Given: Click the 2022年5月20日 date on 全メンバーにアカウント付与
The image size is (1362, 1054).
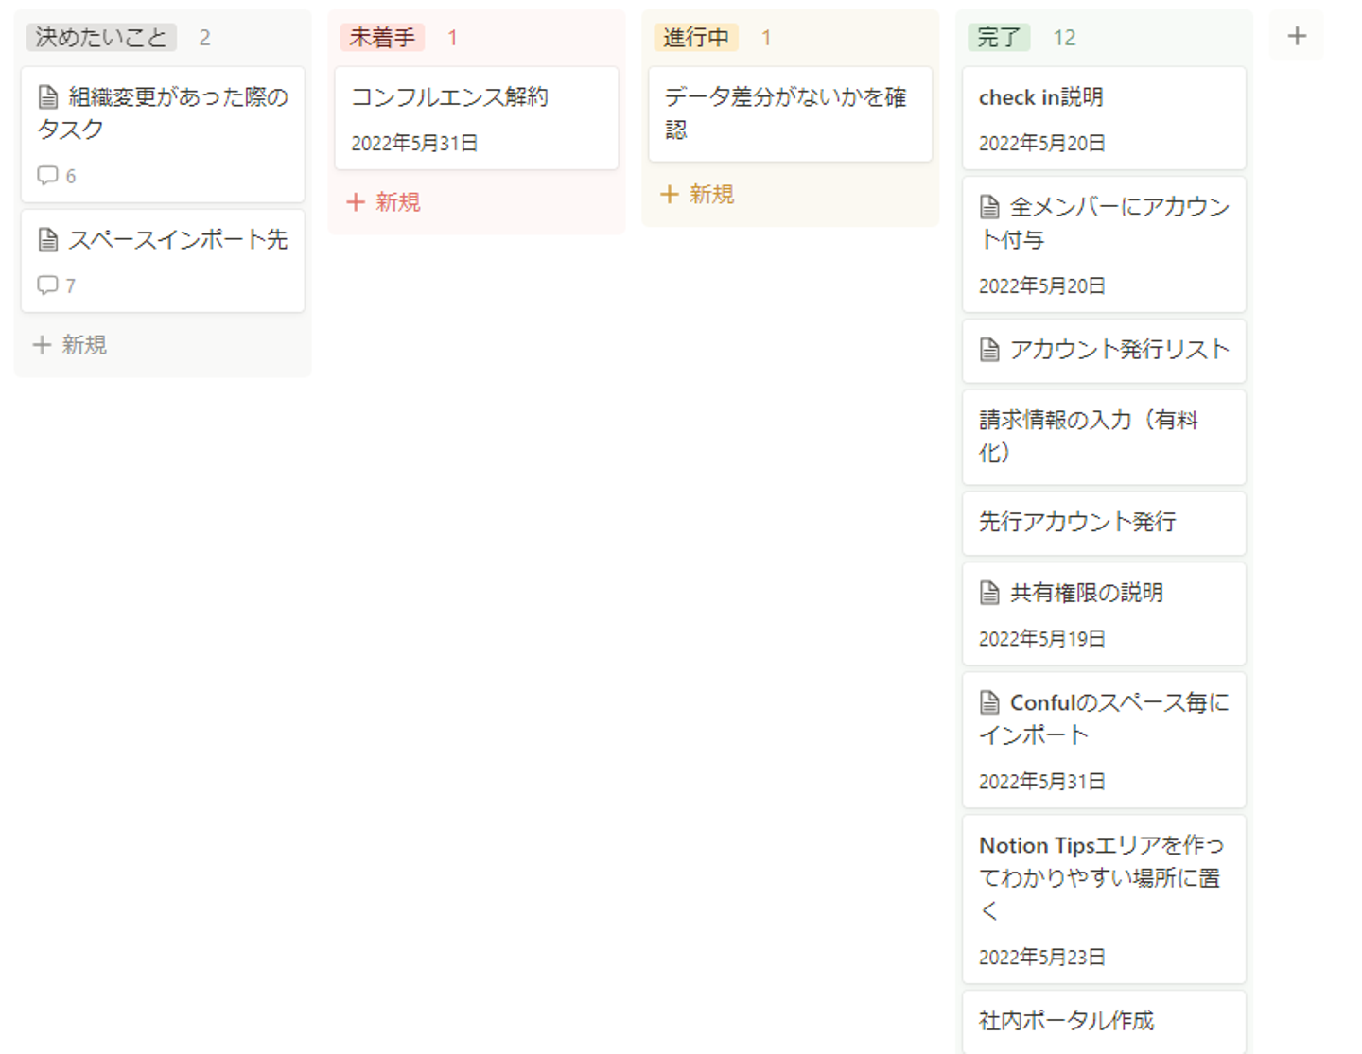Looking at the screenshot, I should pyautogui.click(x=1042, y=286).
